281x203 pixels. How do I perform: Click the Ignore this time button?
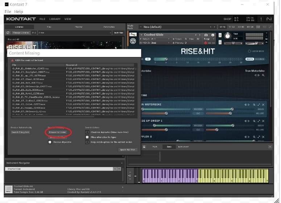click(x=128, y=150)
